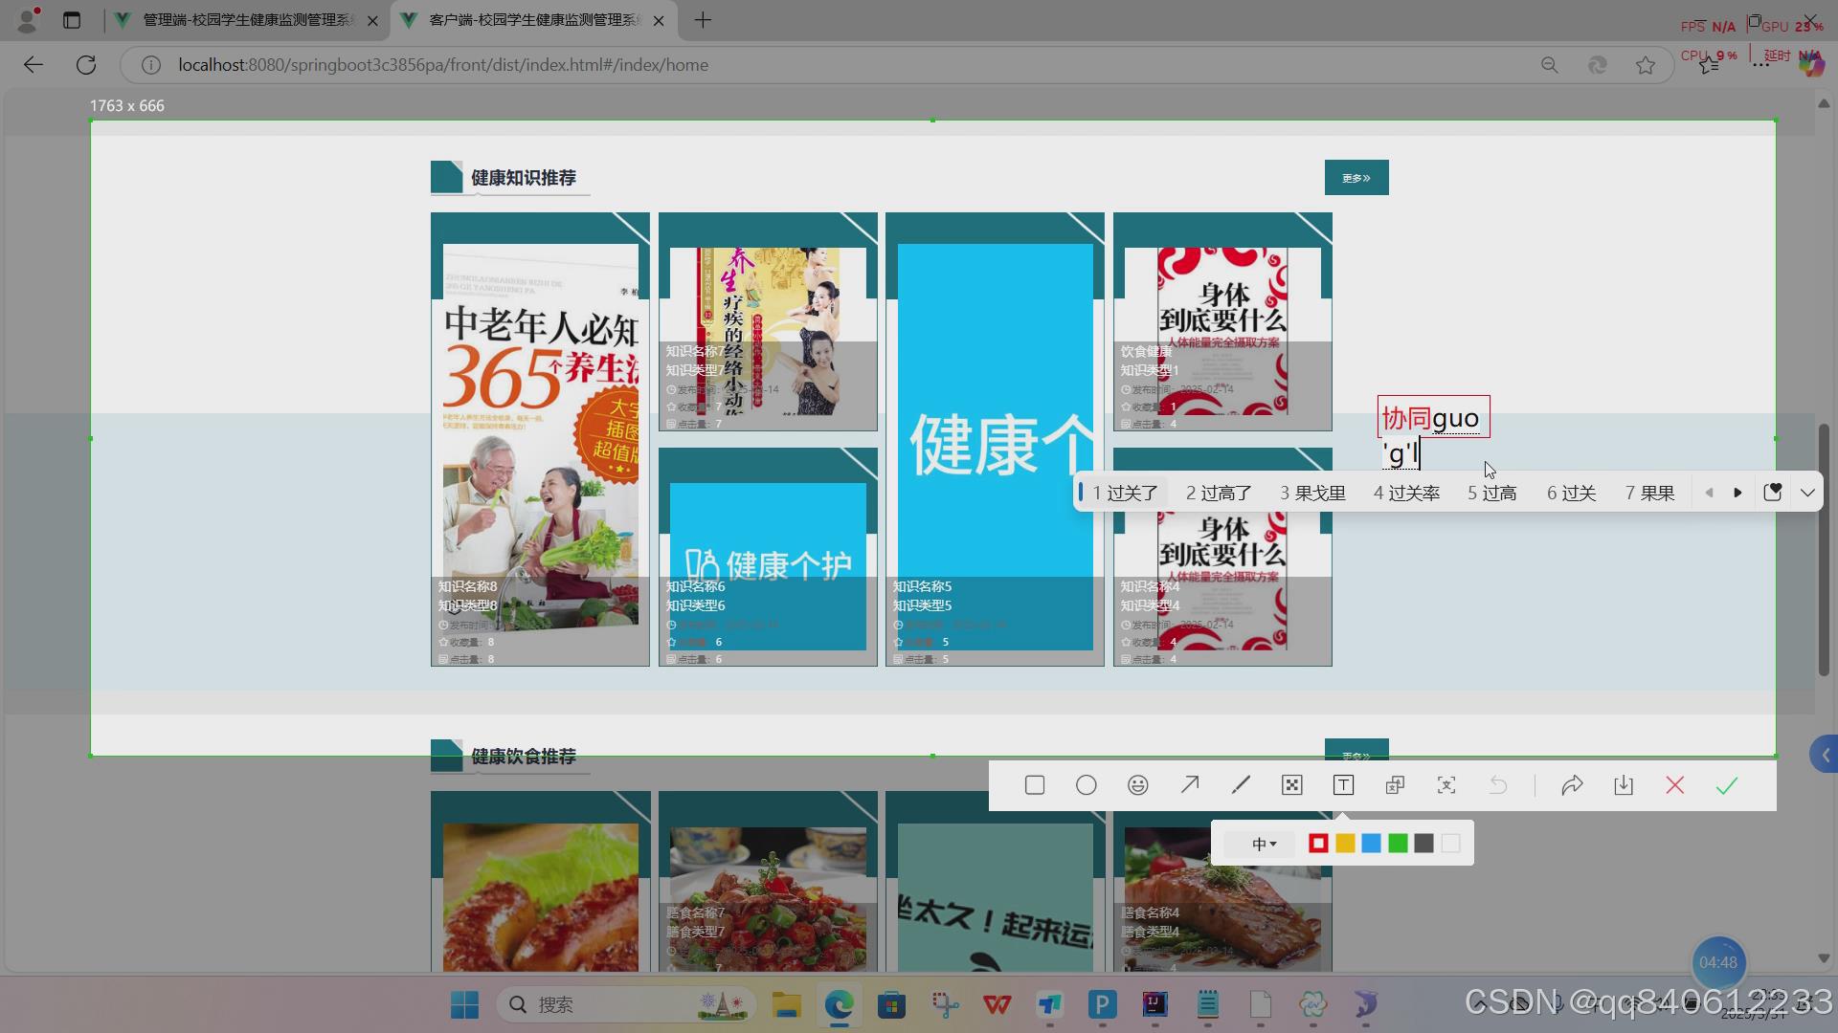Undo the last annotation
This screenshot has height=1033, width=1838.
point(1497,784)
